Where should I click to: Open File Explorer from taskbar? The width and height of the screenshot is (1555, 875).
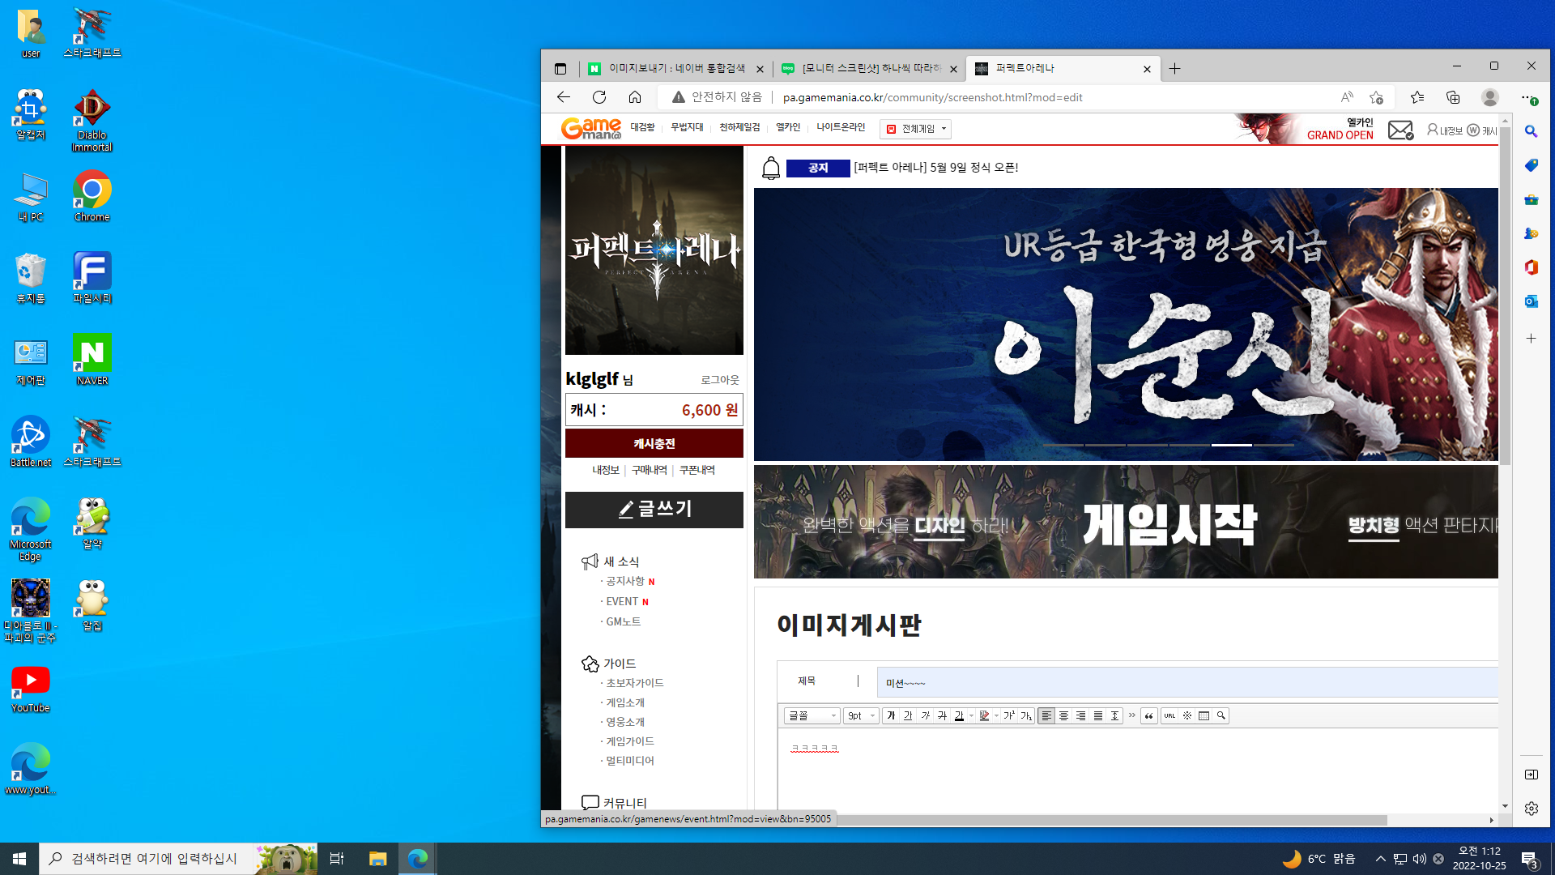coord(377,859)
